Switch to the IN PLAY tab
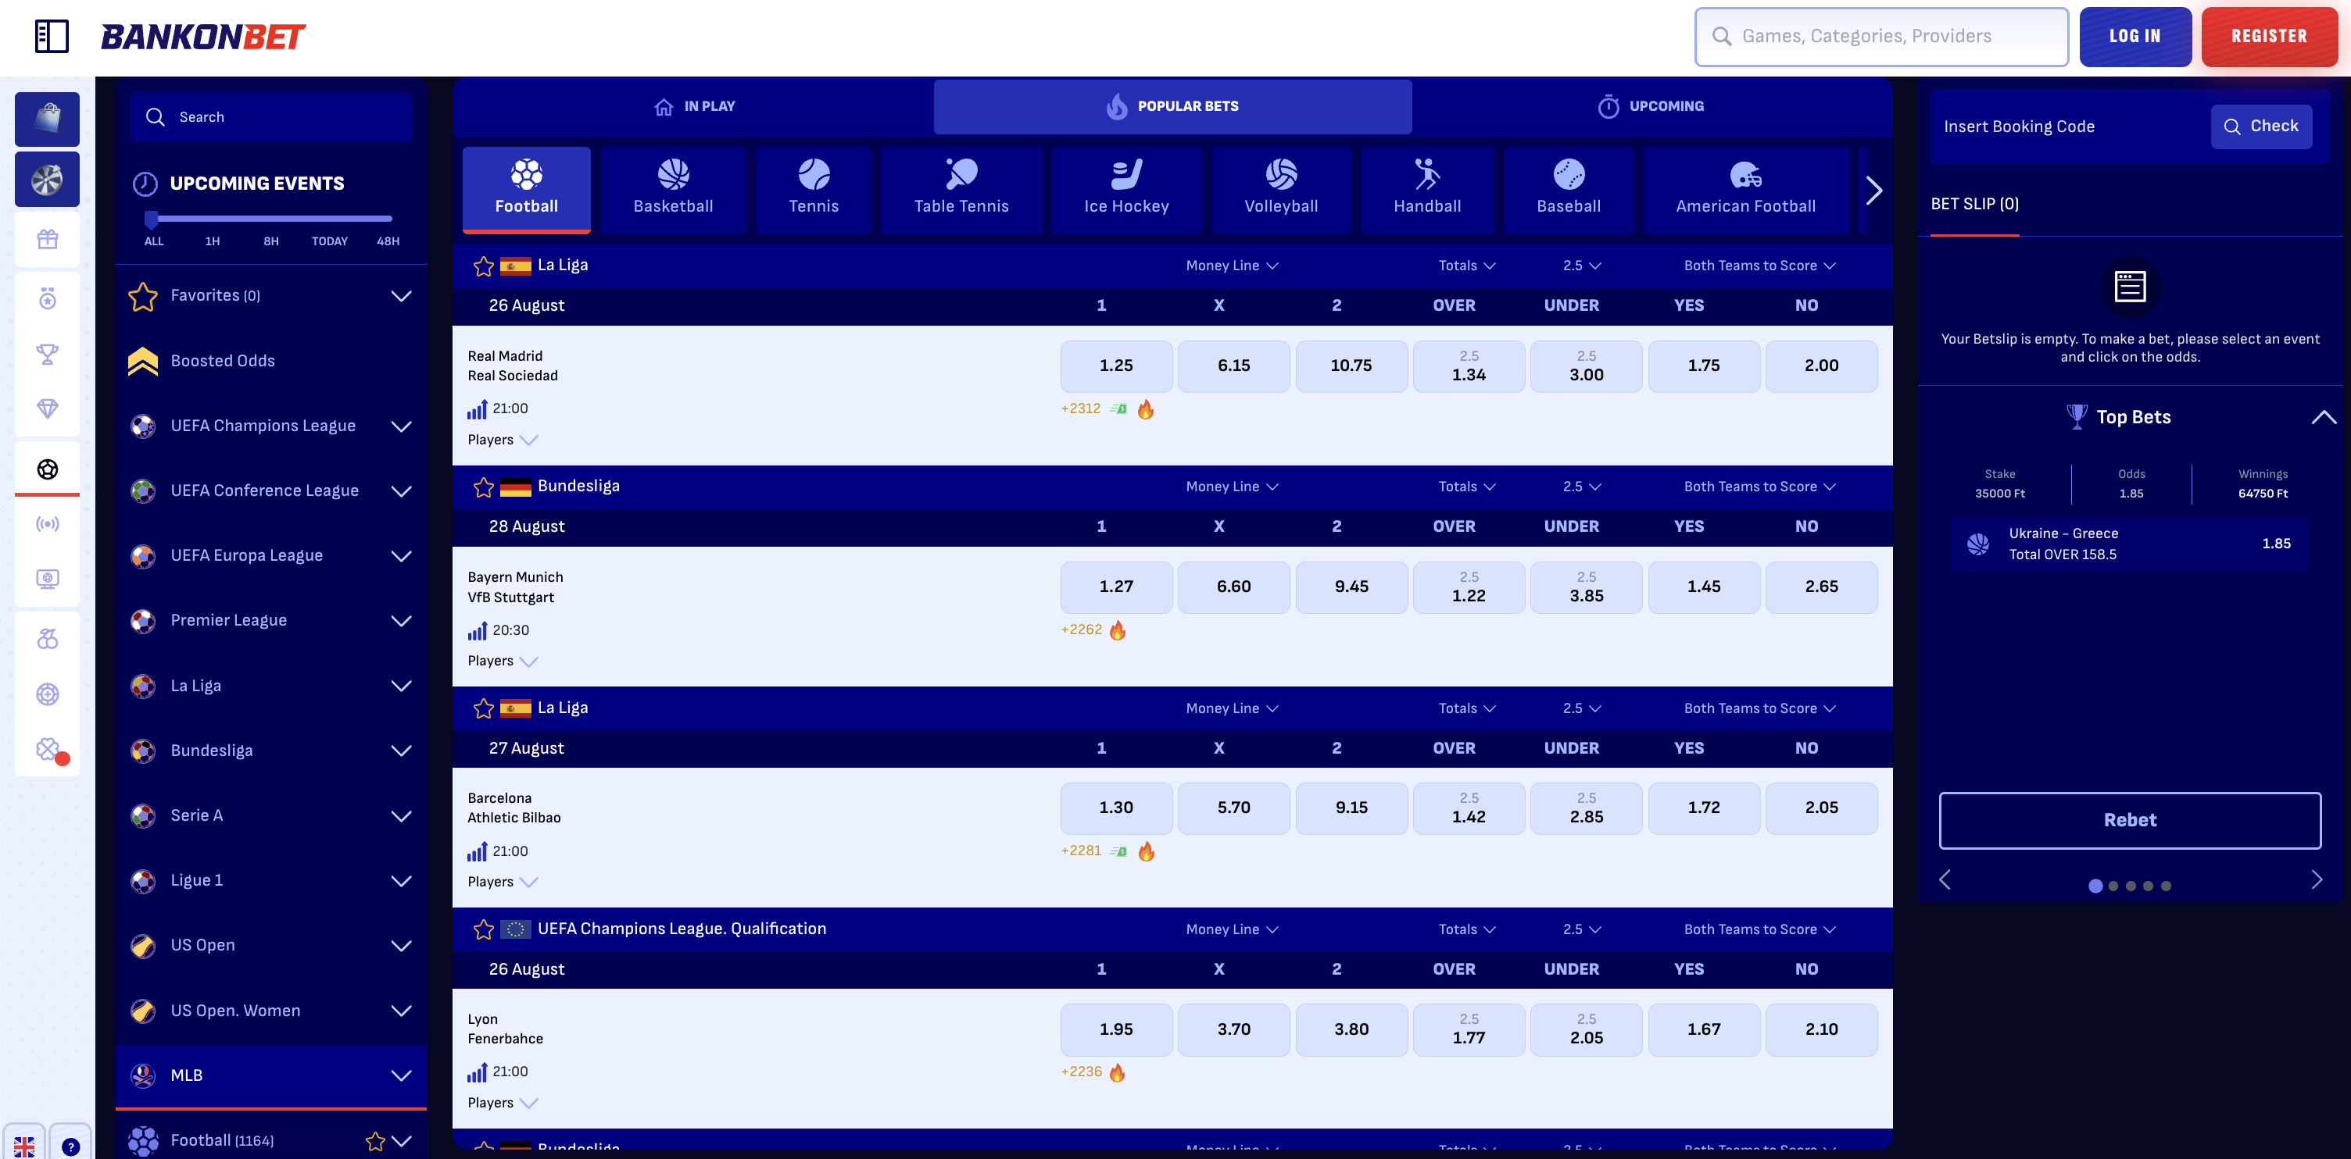The height and width of the screenshot is (1159, 2351). (695, 105)
